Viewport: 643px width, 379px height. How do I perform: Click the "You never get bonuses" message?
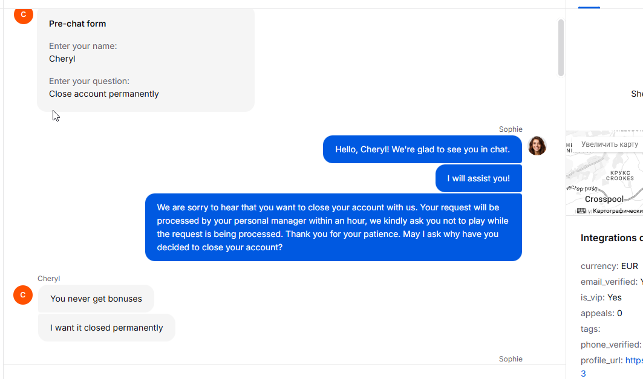(96, 299)
